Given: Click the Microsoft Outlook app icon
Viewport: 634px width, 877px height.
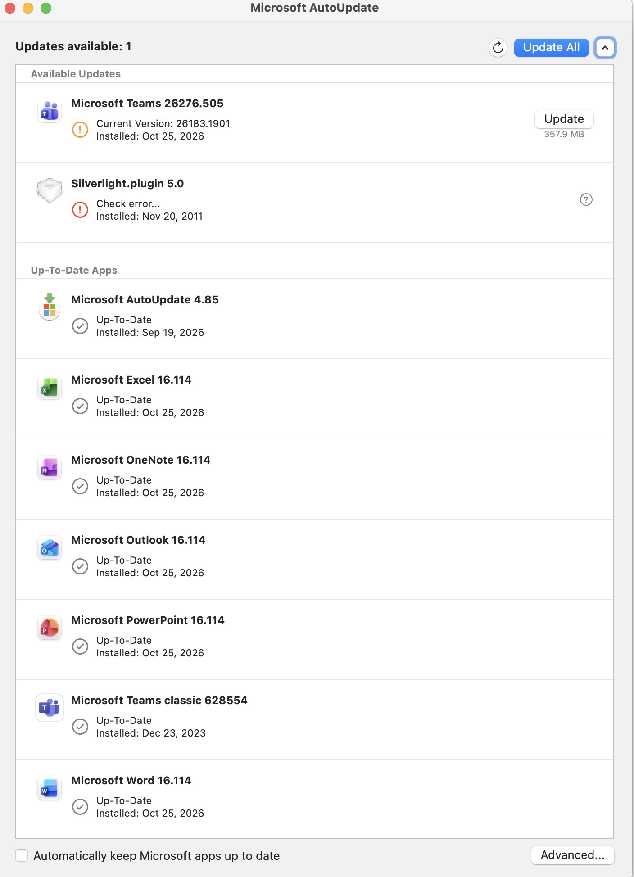Looking at the screenshot, I should (x=50, y=548).
